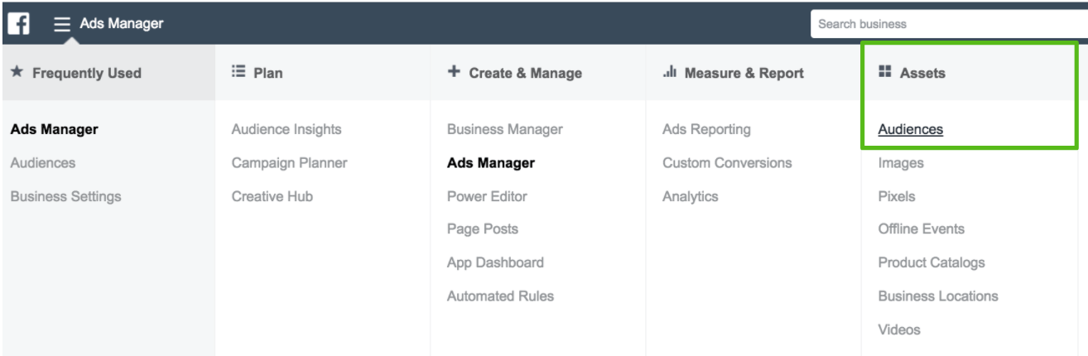The height and width of the screenshot is (356, 1088).
Task: Open Ads Reporting
Action: pyautogui.click(x=706, y=129)
